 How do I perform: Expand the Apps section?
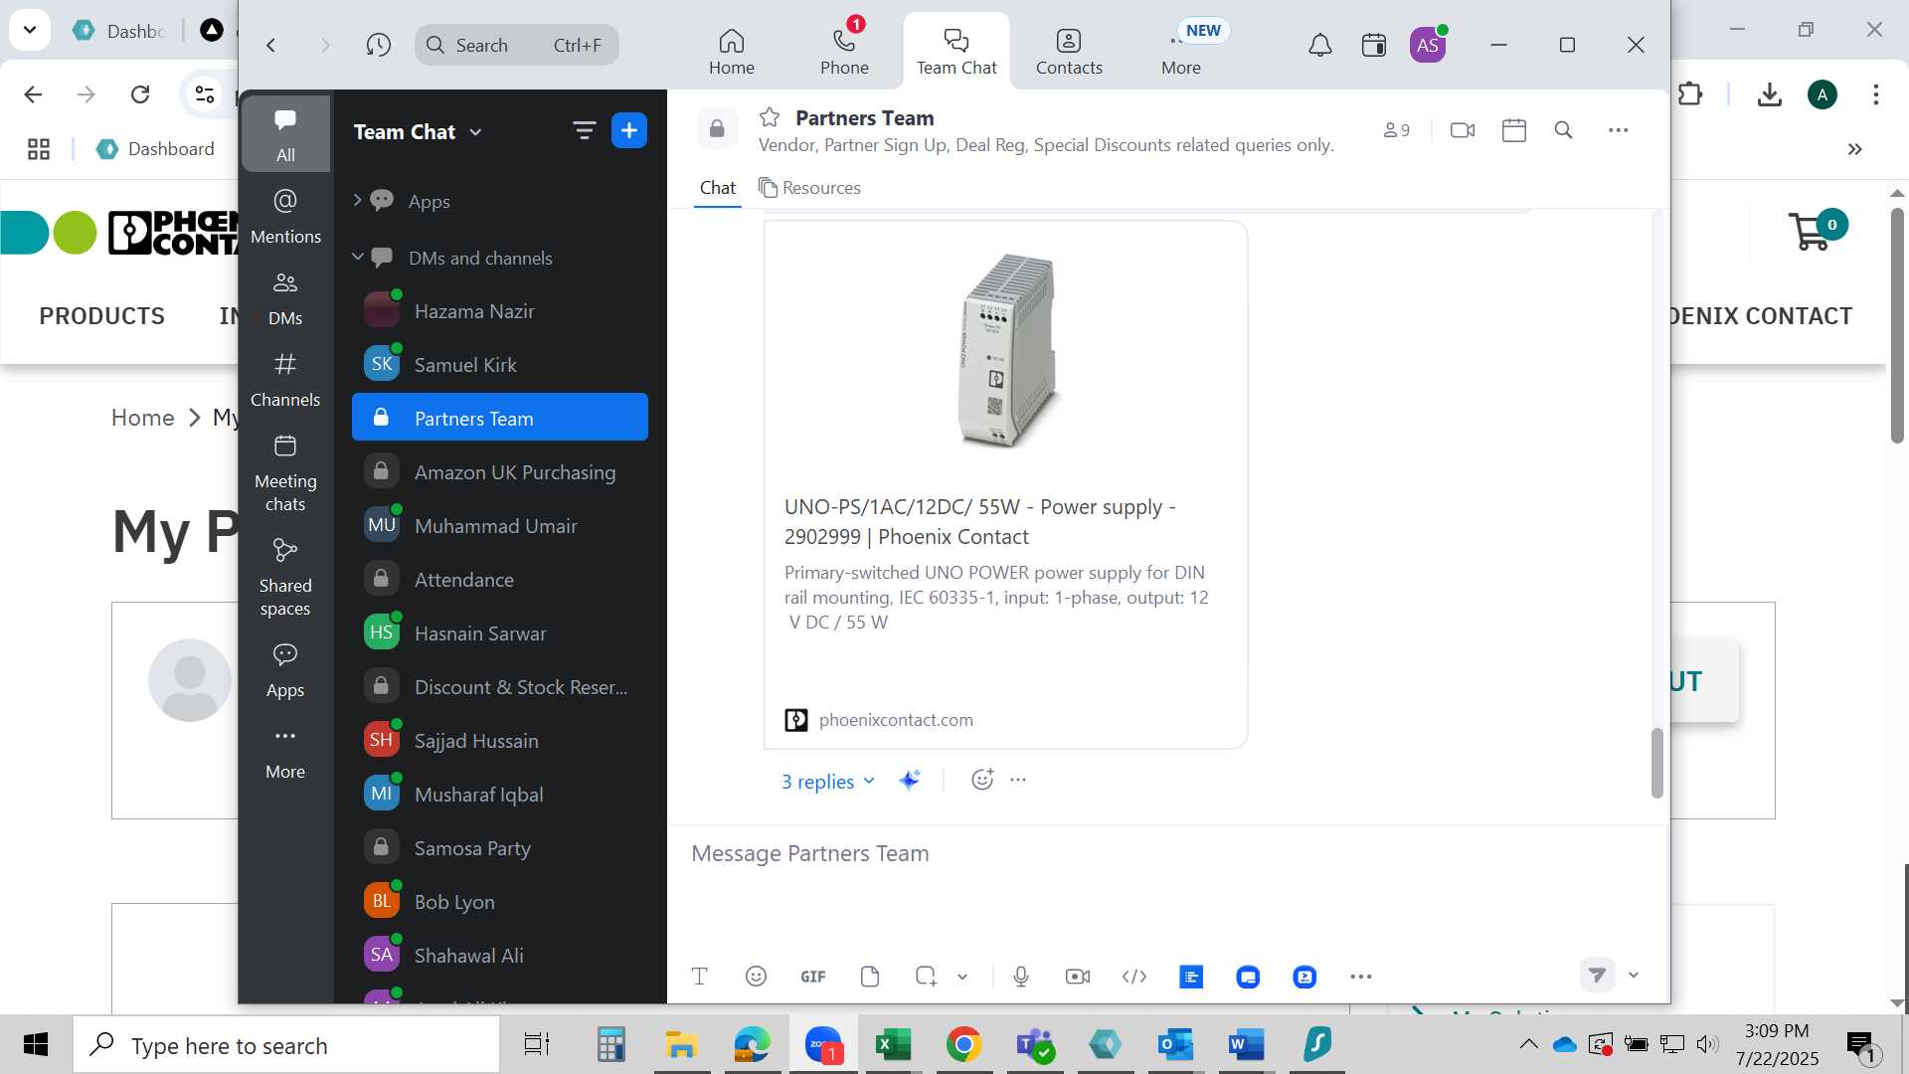(357, 201)
